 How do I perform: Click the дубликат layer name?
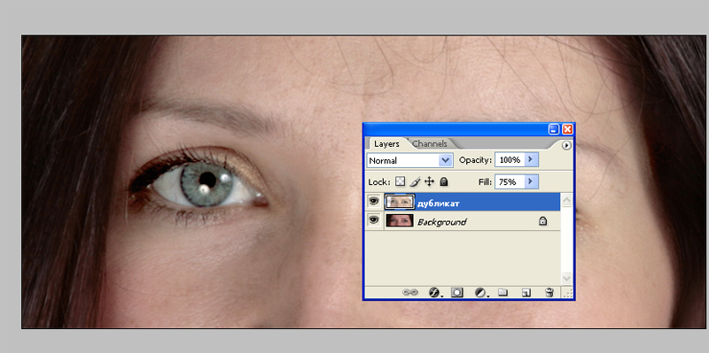pyautogui.click(x=438, y=203)
